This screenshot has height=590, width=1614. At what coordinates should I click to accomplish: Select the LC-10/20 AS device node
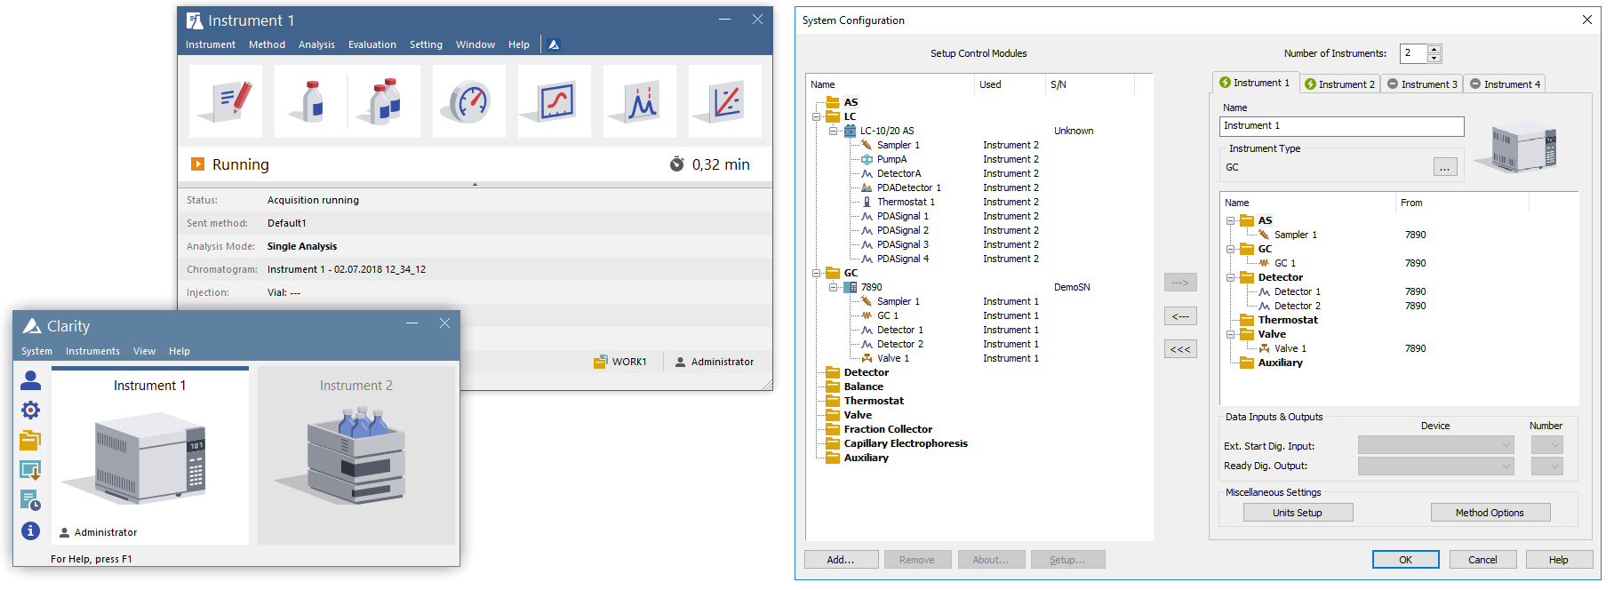pyautogui.click(x=886, y=131)
